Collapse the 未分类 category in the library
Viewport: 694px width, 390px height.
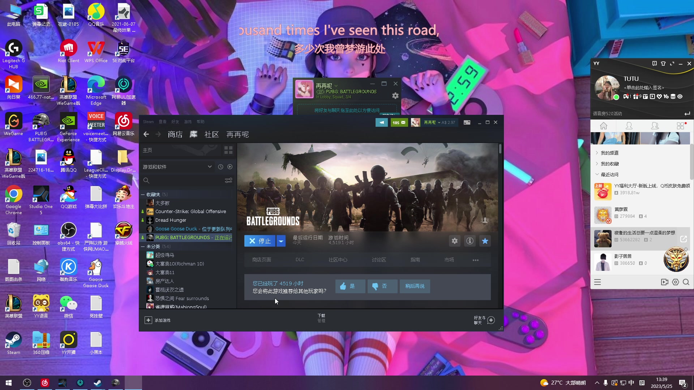pos(143,247)
